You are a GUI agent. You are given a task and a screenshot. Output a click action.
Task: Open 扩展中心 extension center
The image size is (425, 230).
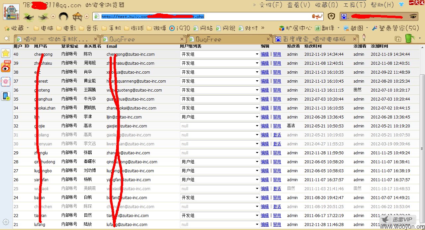295,28
